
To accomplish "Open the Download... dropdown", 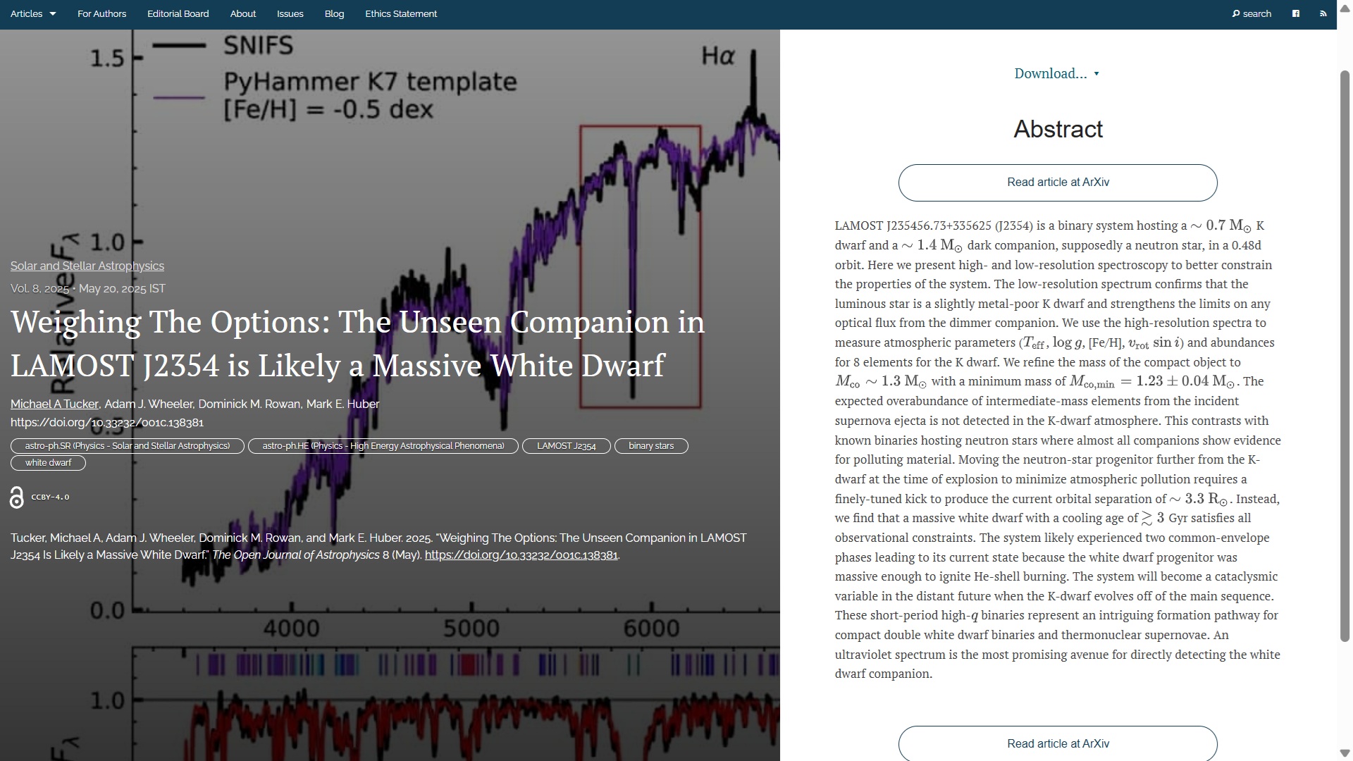I will (x=1056, y=73).
